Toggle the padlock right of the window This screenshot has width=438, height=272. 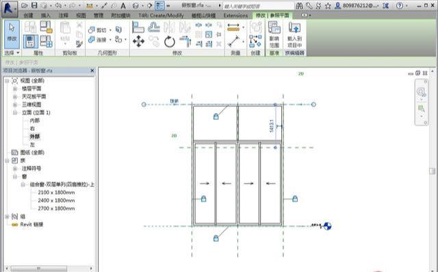[x=295, y=199]
